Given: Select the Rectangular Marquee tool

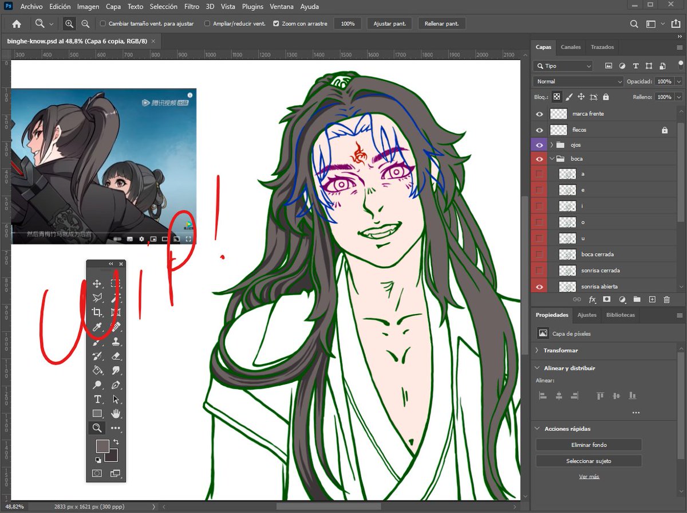Looking at the screenshot, I should [x=116, y=283].
